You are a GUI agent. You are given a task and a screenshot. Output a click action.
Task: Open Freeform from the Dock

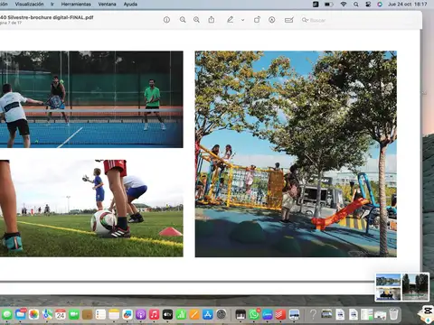coord(127,315)
